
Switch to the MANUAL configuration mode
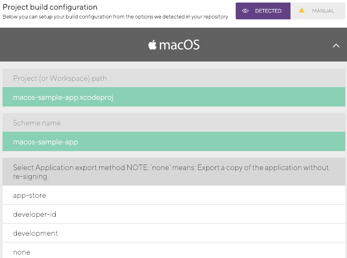318,11
